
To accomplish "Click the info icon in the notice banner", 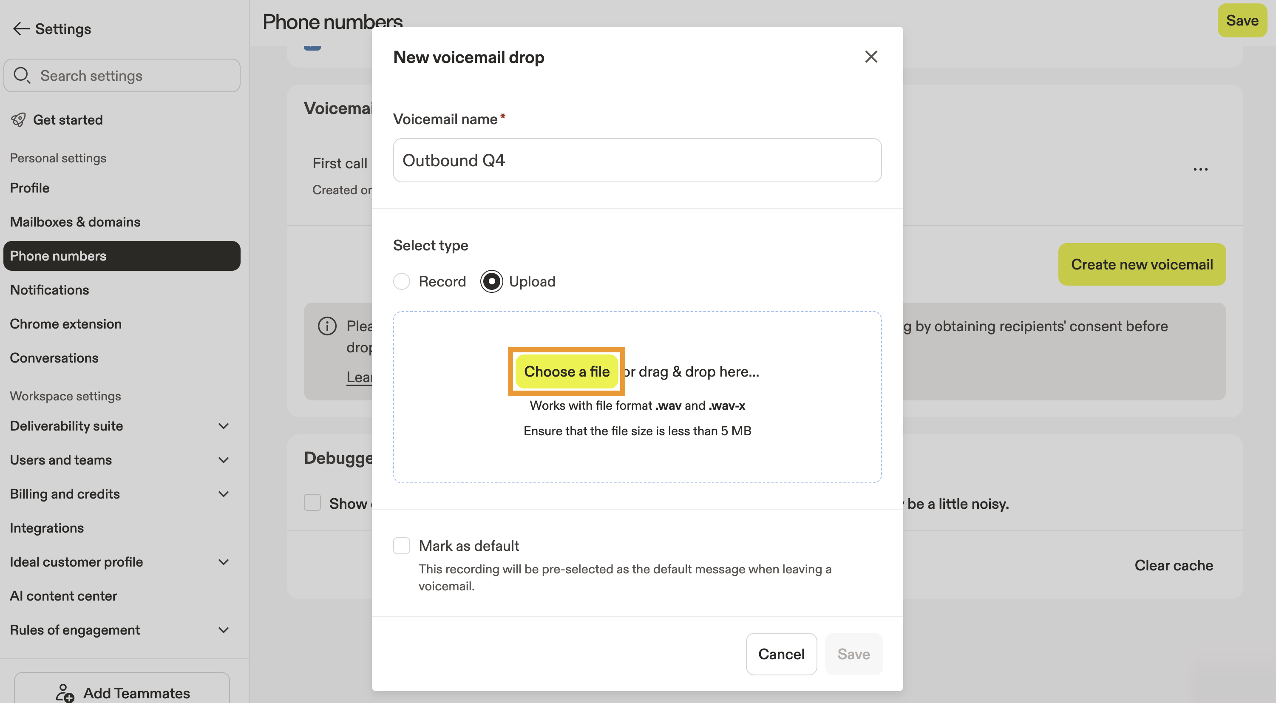I will 327,326.
